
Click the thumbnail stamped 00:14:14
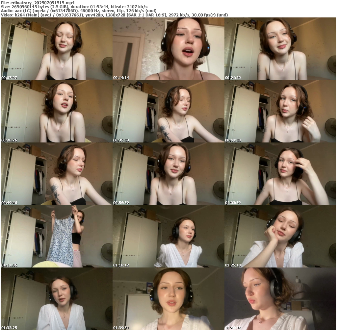tap(168, 49)
